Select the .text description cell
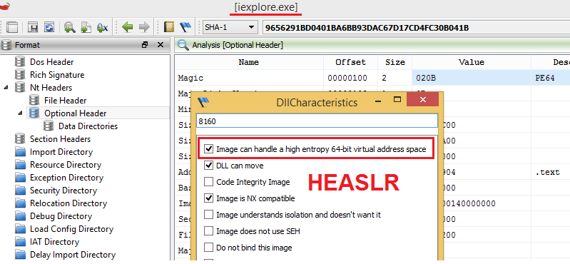This screenshot has width=570, height=264. click(550, 172)
